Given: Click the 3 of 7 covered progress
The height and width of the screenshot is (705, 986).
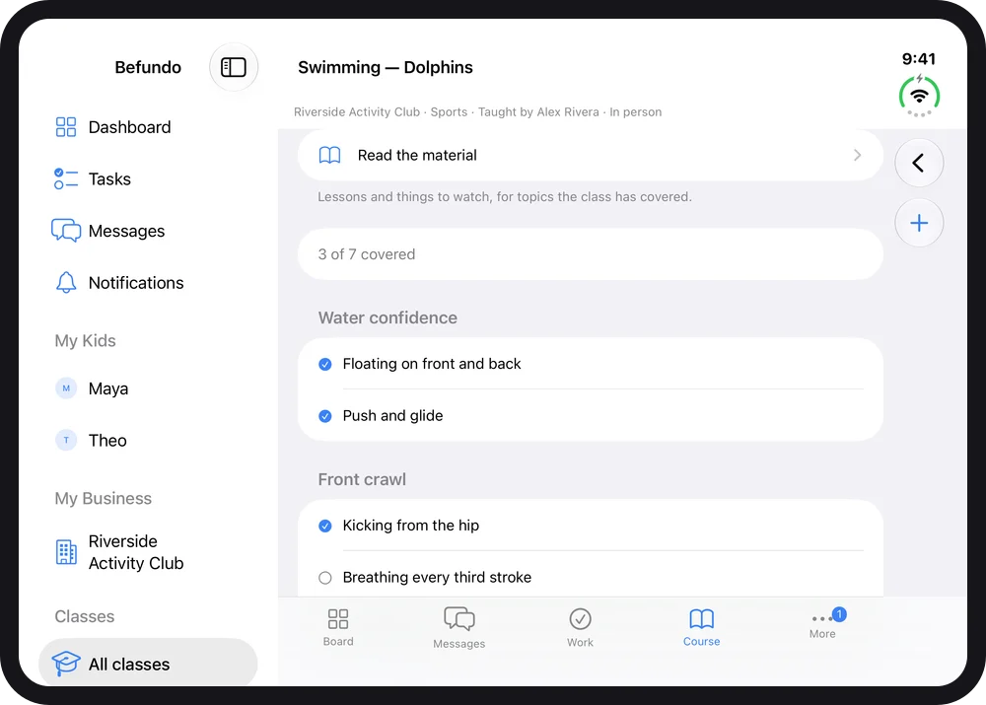Looking at the screenshot, I should coord(591,254).
